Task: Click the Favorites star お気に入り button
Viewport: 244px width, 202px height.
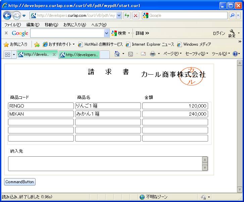Action: (x=15, y=44)
